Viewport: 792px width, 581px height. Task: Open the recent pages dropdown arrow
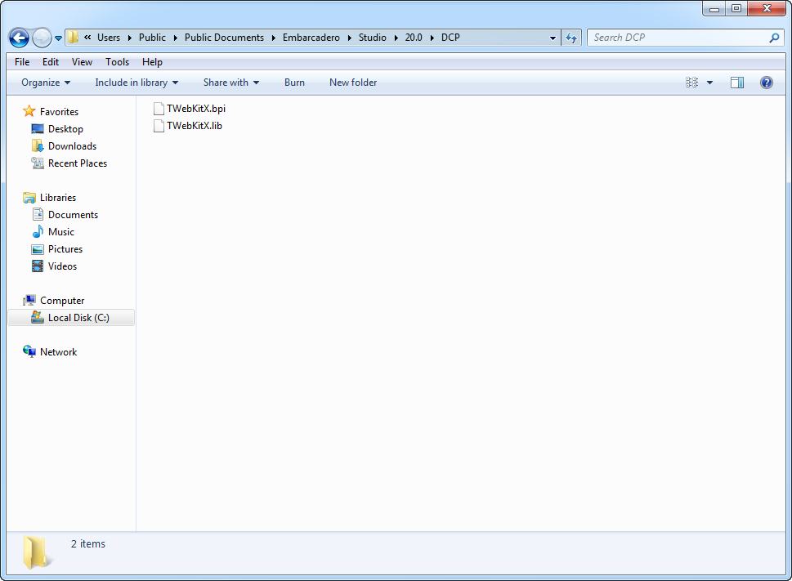[58, 38]
